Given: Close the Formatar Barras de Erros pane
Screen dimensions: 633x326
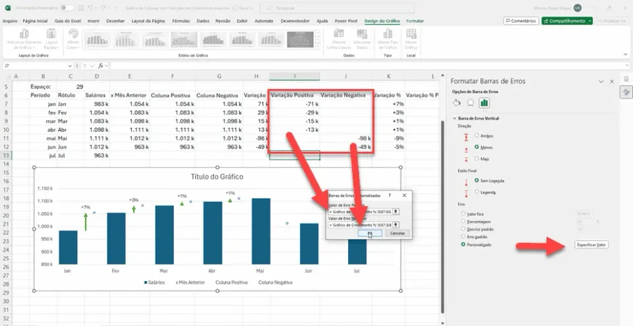Looking at the screenshot, I should [x=612, y=81].
